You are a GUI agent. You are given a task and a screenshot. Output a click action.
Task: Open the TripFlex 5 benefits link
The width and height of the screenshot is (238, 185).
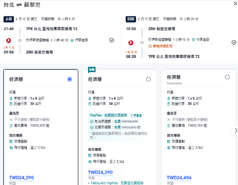[136, 116]
